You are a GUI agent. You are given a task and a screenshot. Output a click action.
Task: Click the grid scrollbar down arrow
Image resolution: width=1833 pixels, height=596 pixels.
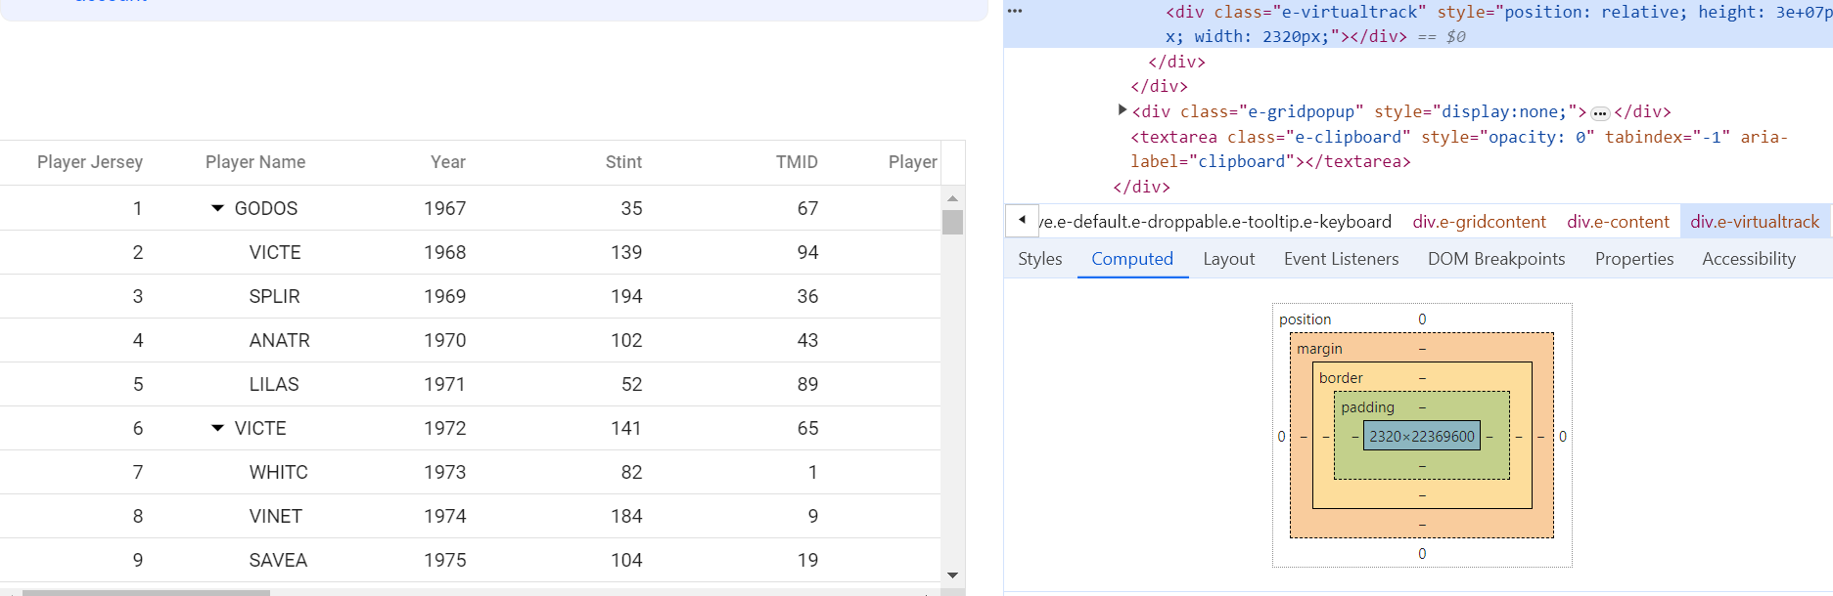[952, 575]
